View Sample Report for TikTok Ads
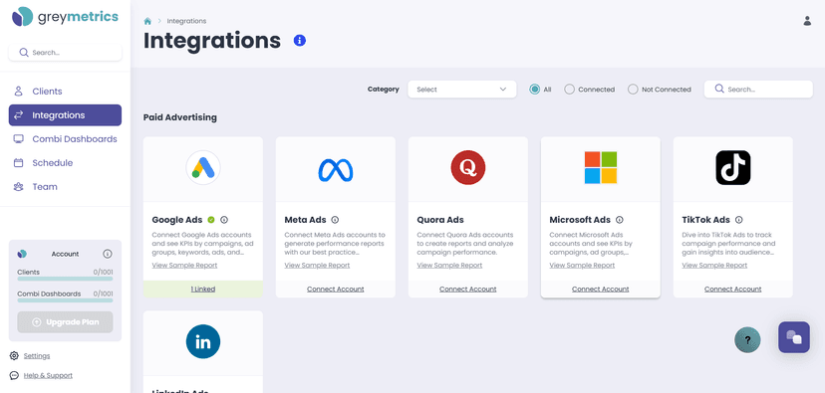 coord(715,266)
